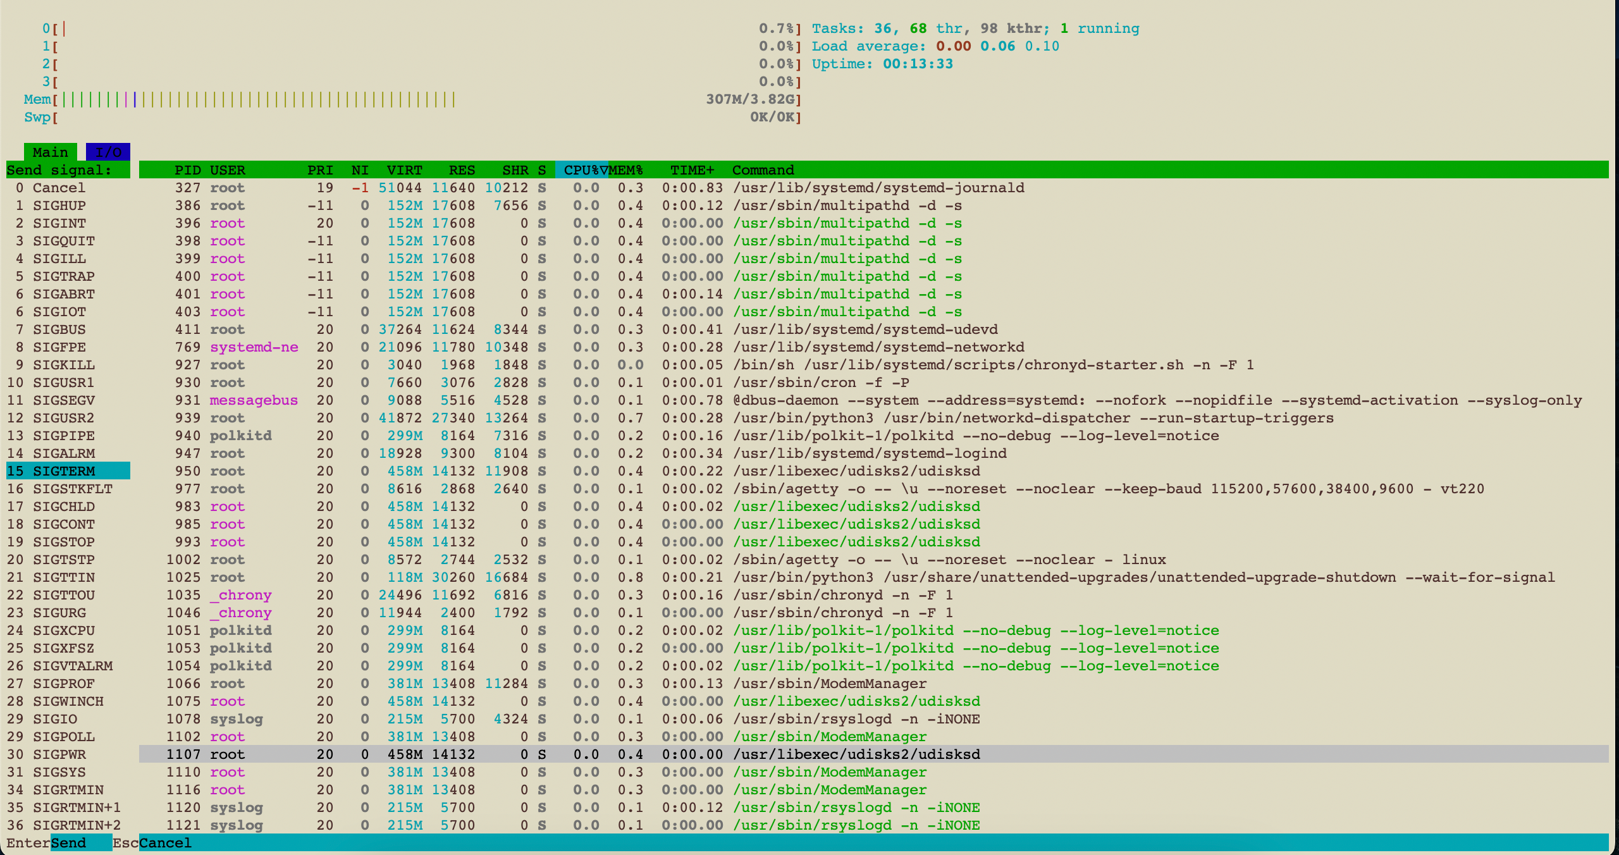Sort by PID column header
Image resolution: width=1619 pixels, height=855 pixels.
tap(188, 170)
